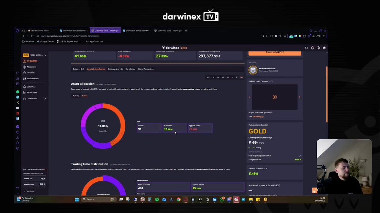Collapse sidebar with Minimize

tap(29, 191)
